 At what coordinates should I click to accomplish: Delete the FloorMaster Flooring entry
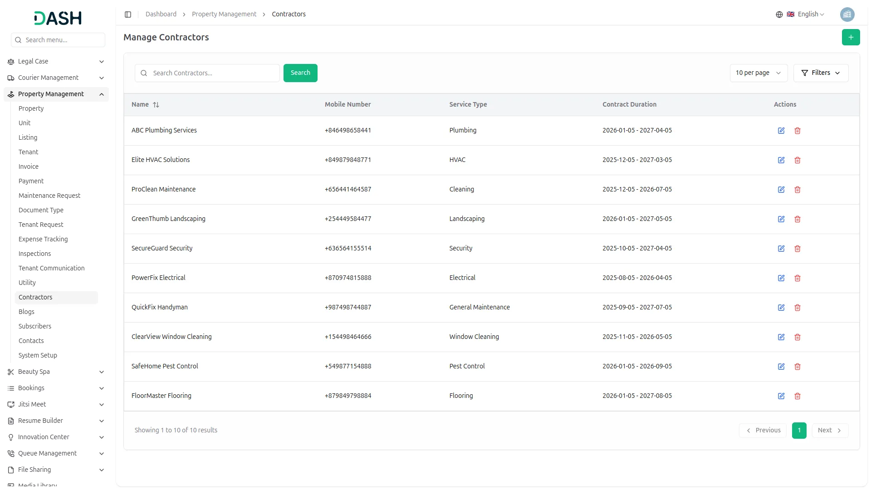tap(798, 396)
